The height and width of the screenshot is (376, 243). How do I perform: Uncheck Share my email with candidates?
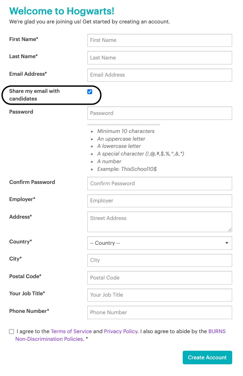pyautogui.click(x=90, y=92)
